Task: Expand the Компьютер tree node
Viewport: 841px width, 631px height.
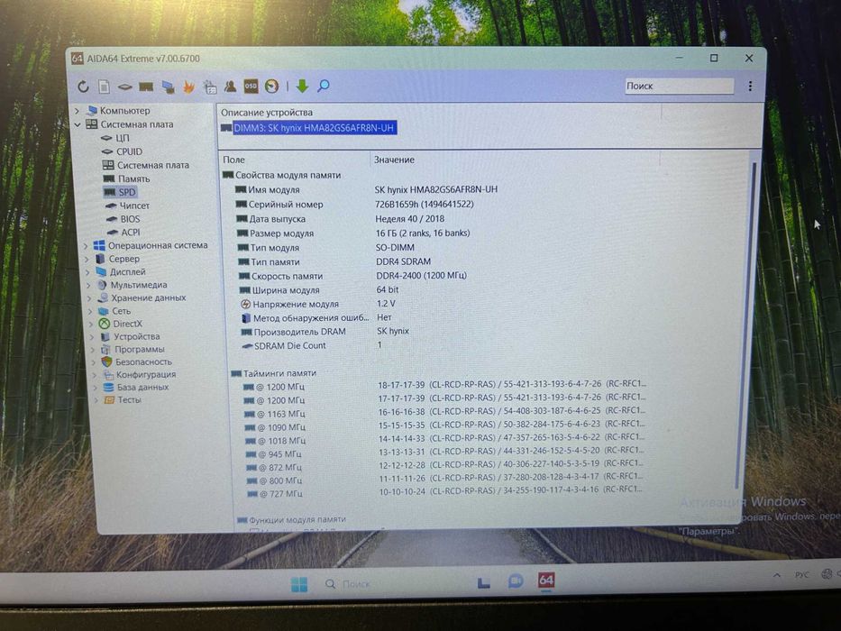Action: [x=78, y=111]
